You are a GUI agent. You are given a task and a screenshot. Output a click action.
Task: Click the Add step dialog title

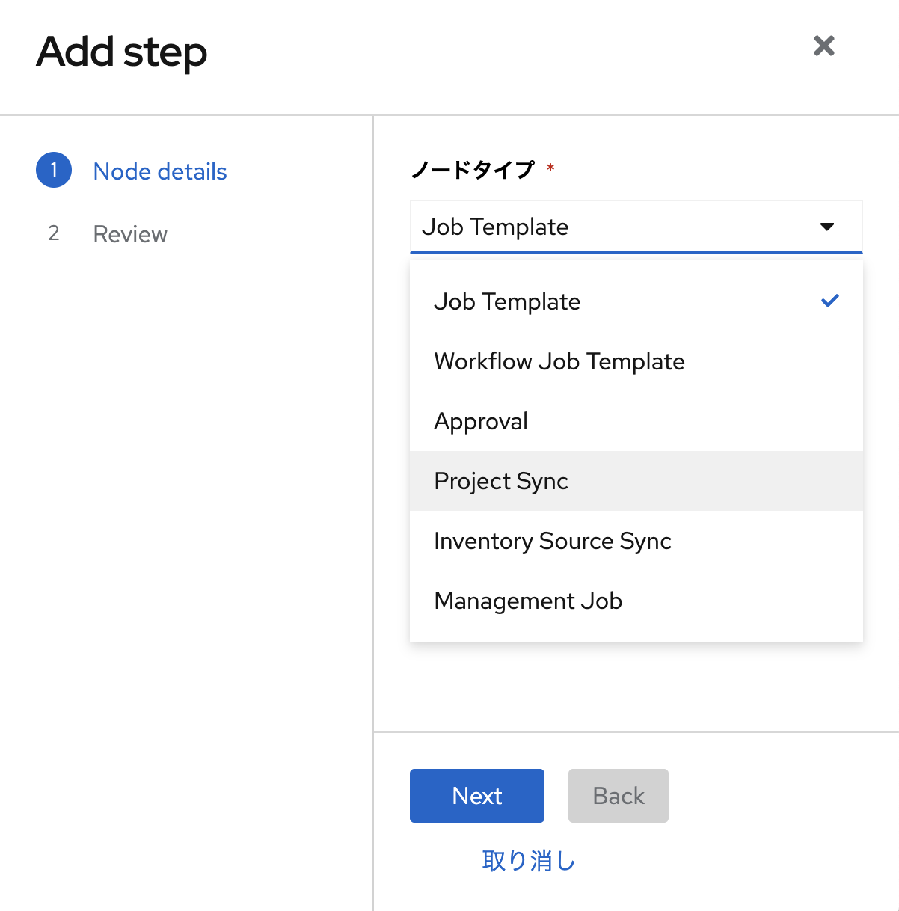[x=122, y=52]
